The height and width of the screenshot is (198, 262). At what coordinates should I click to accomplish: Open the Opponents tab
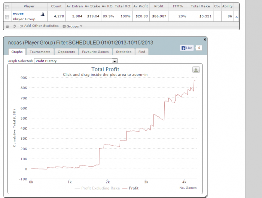[x=66, y=52]
